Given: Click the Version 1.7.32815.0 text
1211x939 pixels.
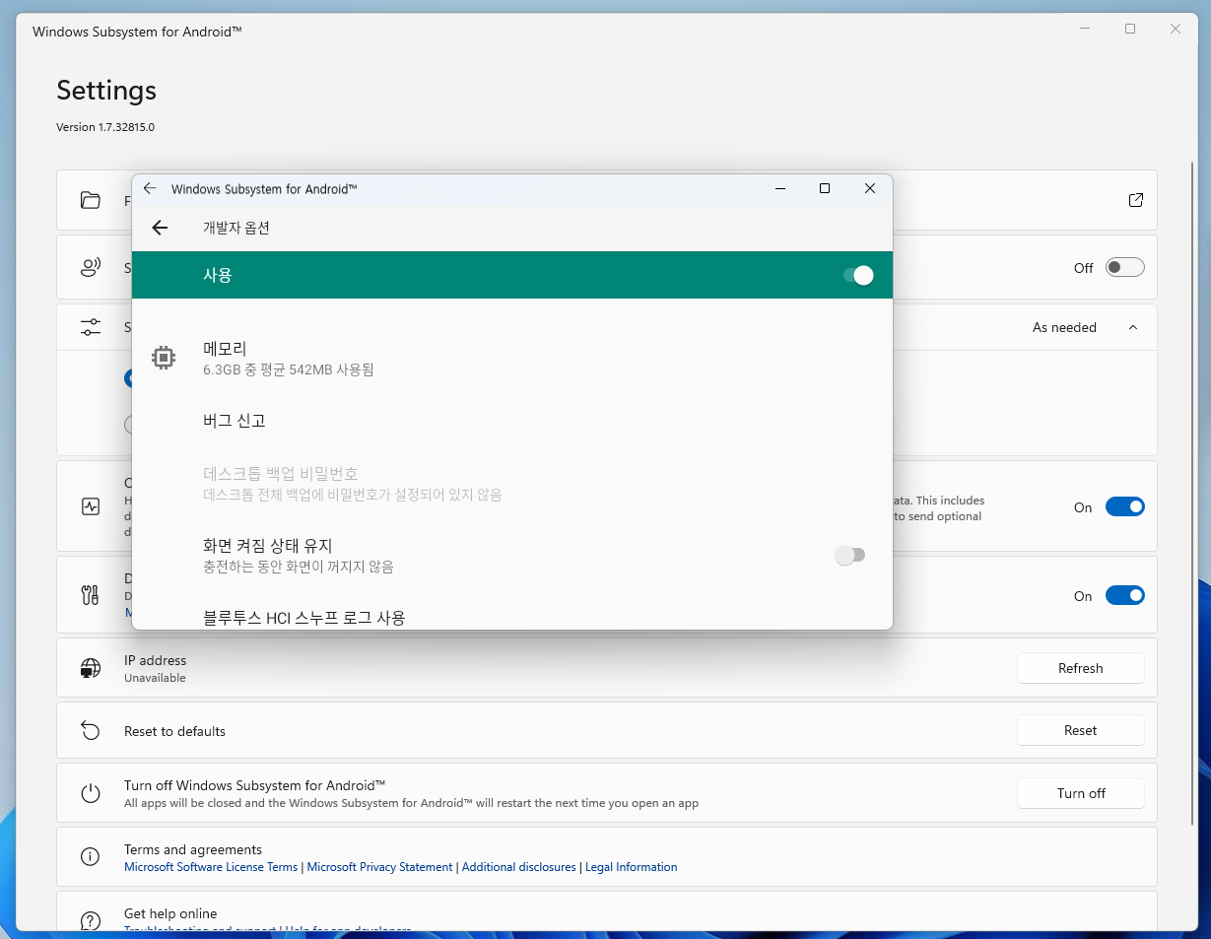Looking at the screenshot, I should 105,127.
